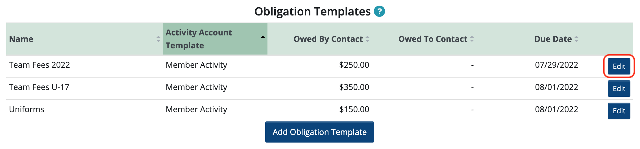The height and width of the screenshot is (149, 640).
Task: Click the Uniforms Member Activity cell
Action: tap(196, 109)
